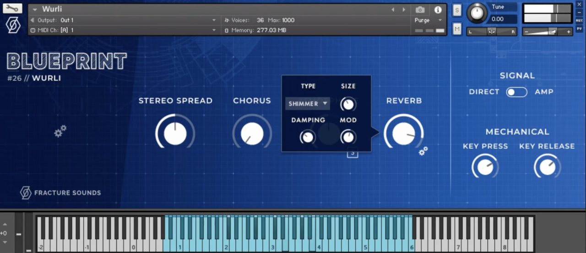Screen dimensions: 586x253
Task: Click the gear icon under the WURLI title
Action: 60,131
